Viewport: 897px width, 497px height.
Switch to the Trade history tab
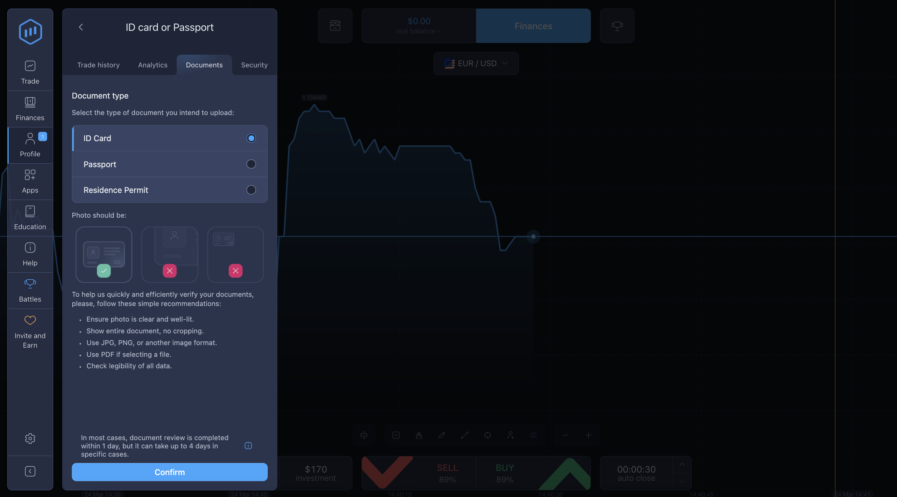point(98,65)
